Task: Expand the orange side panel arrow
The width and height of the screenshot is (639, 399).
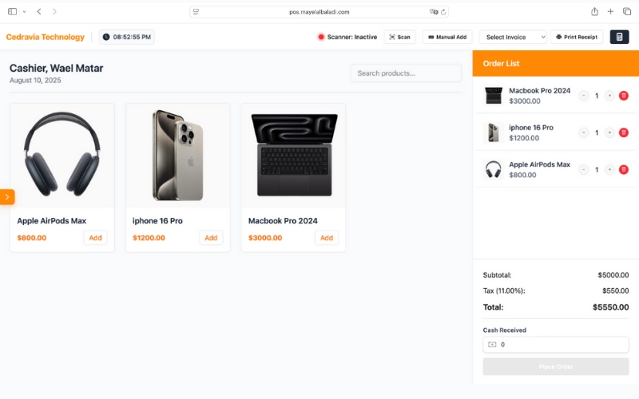Action: [7, 196]
